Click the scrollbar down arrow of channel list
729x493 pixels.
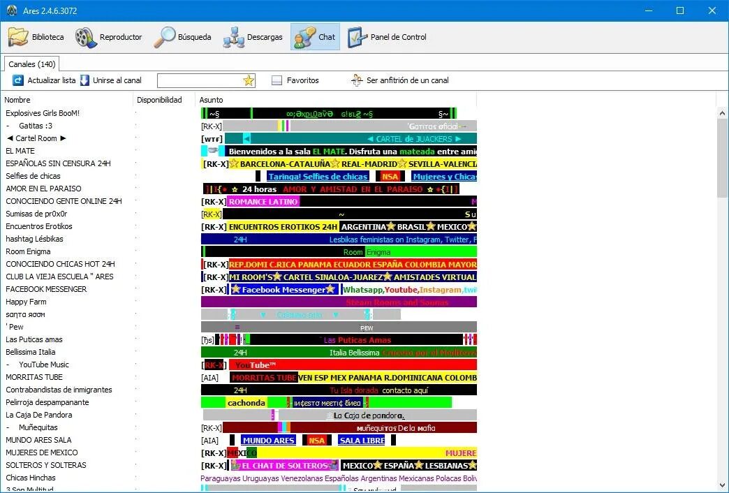point(722,485)
